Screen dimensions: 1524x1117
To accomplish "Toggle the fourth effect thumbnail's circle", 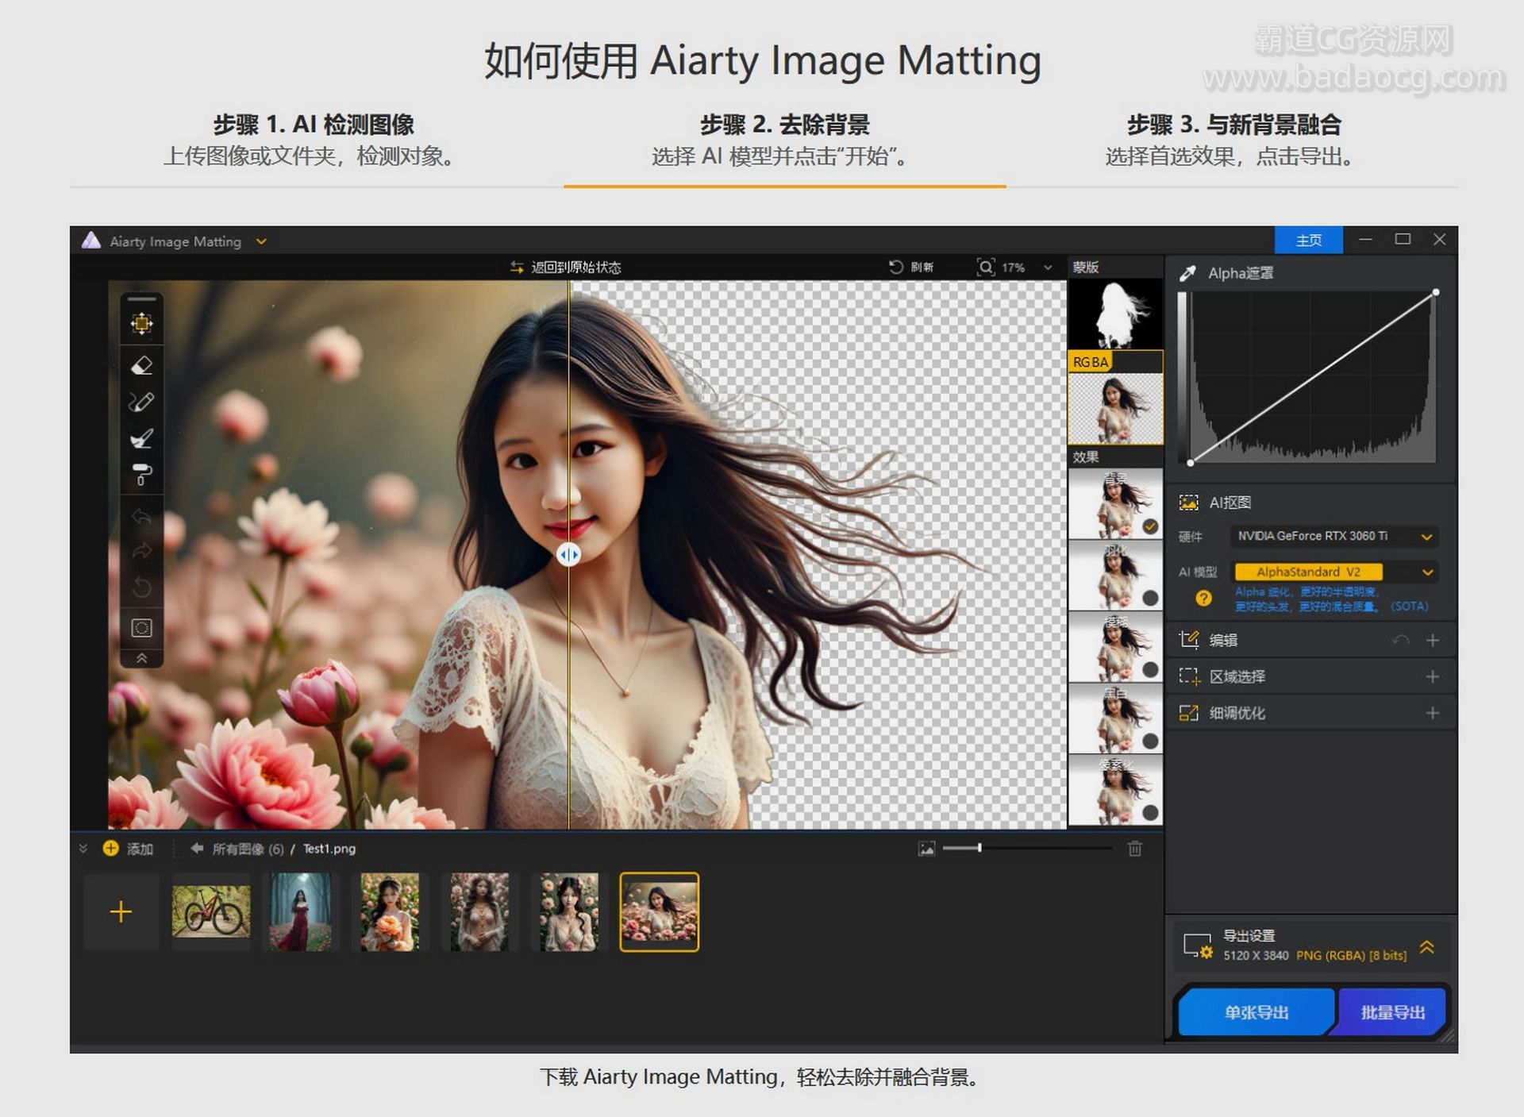I will (x=1150, y=741).
